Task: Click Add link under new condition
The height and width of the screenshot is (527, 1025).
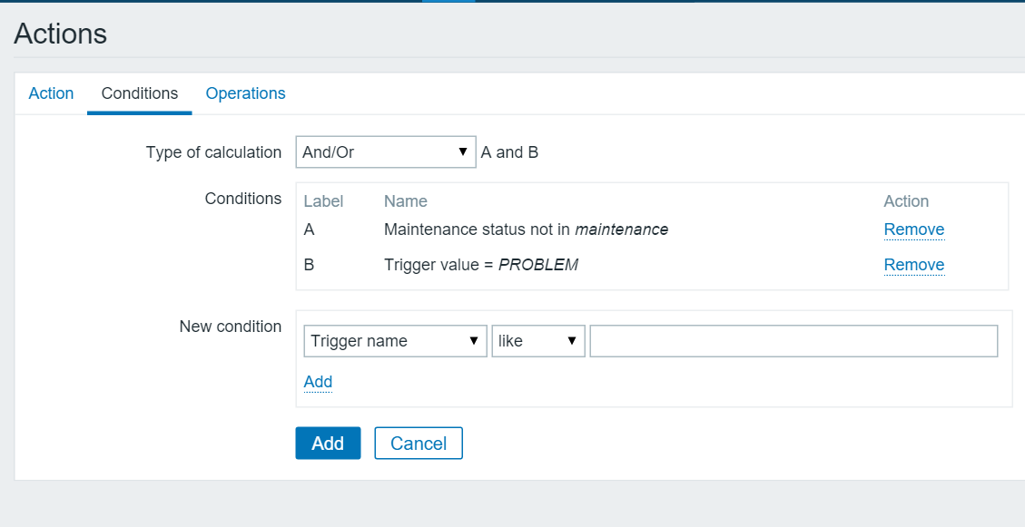Action: pyautogui.click(x=318, y=382)
